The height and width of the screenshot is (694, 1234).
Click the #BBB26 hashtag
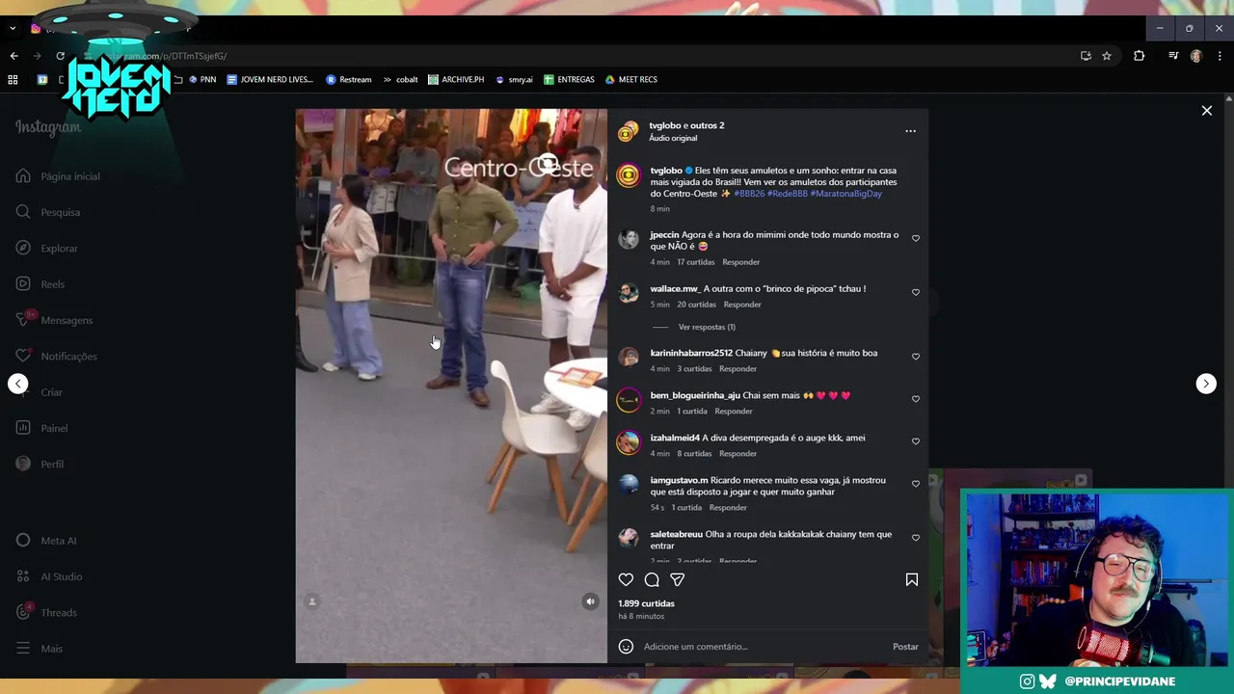(749, 194)
